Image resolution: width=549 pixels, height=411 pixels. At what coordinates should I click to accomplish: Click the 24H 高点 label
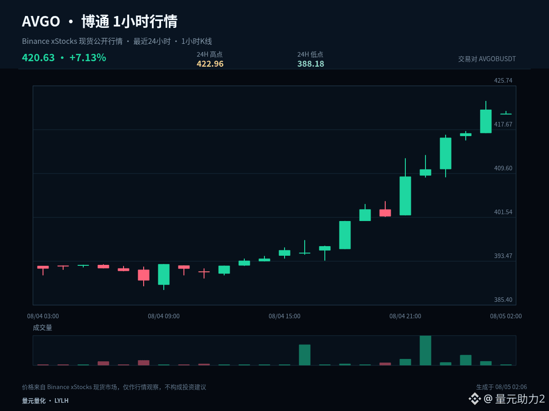[x=210, y=54]
